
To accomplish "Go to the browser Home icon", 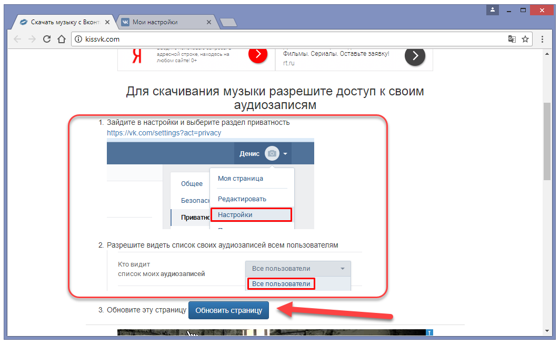I will point(62,39).
